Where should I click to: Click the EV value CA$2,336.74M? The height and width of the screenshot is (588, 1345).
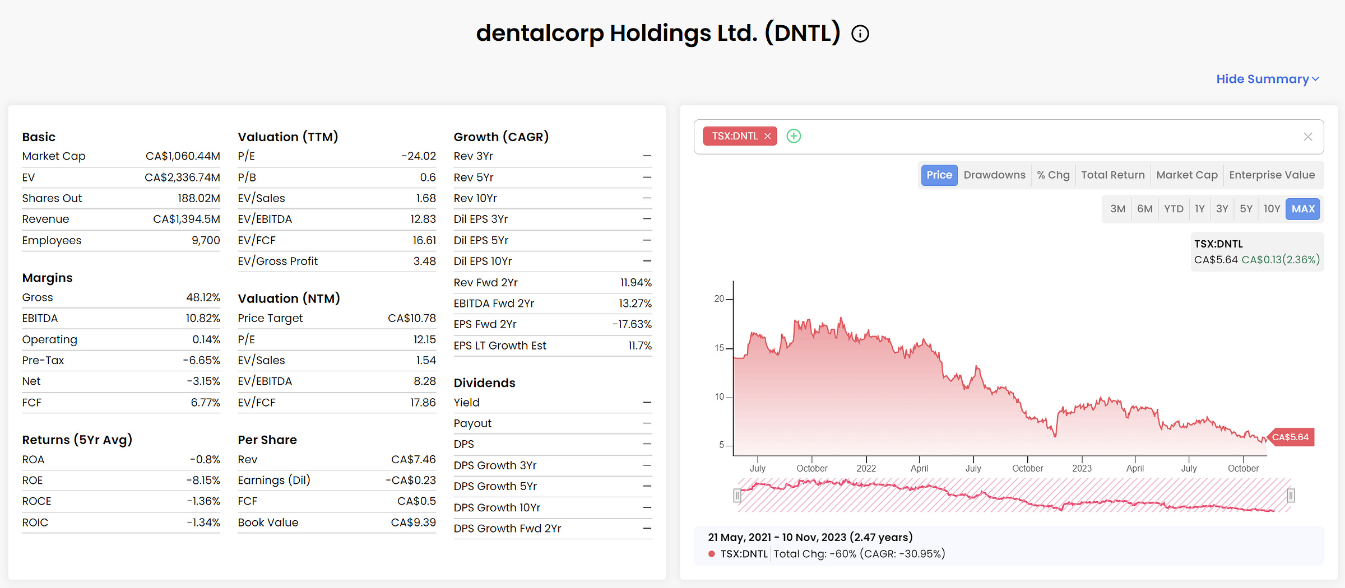[x=182, y=178]
